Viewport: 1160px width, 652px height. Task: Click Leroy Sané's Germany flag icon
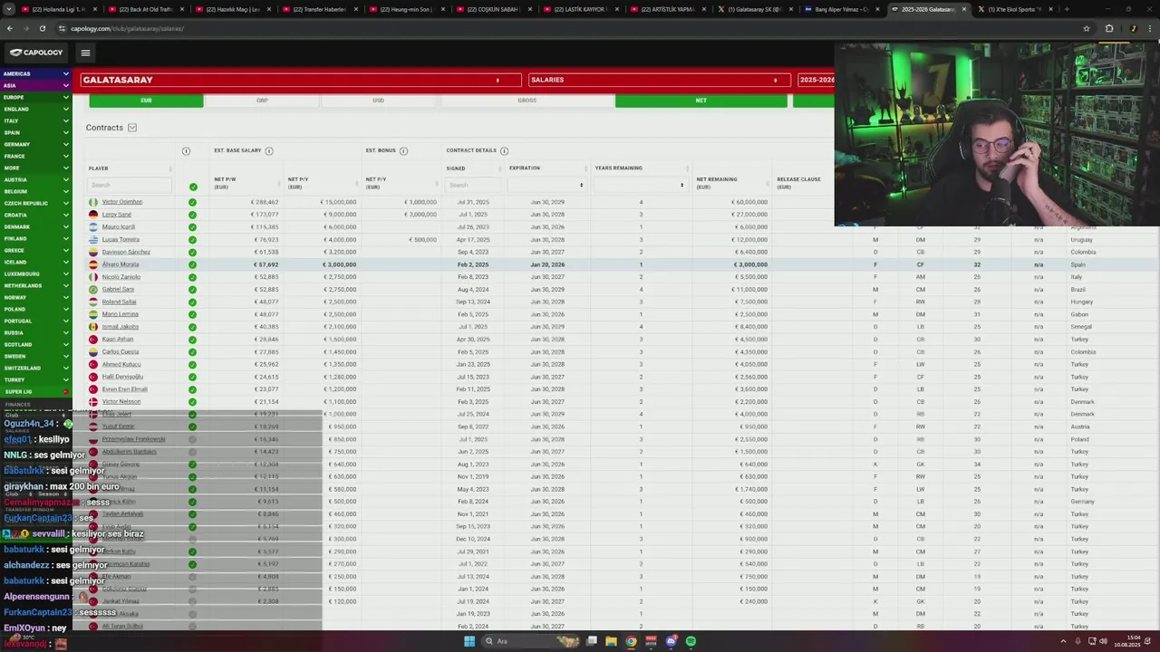click(x=93, y=215)
